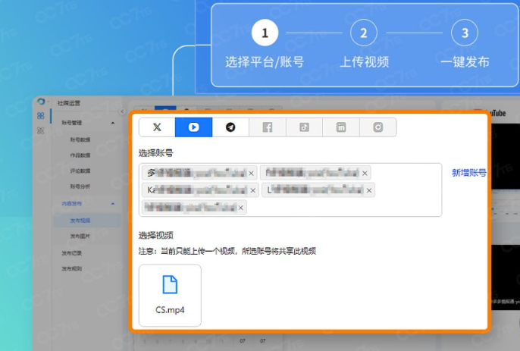The width and height of the screenshot is (520, 351).
Task: Remove the account tag starting with 多
Action: tap(251, 173)
